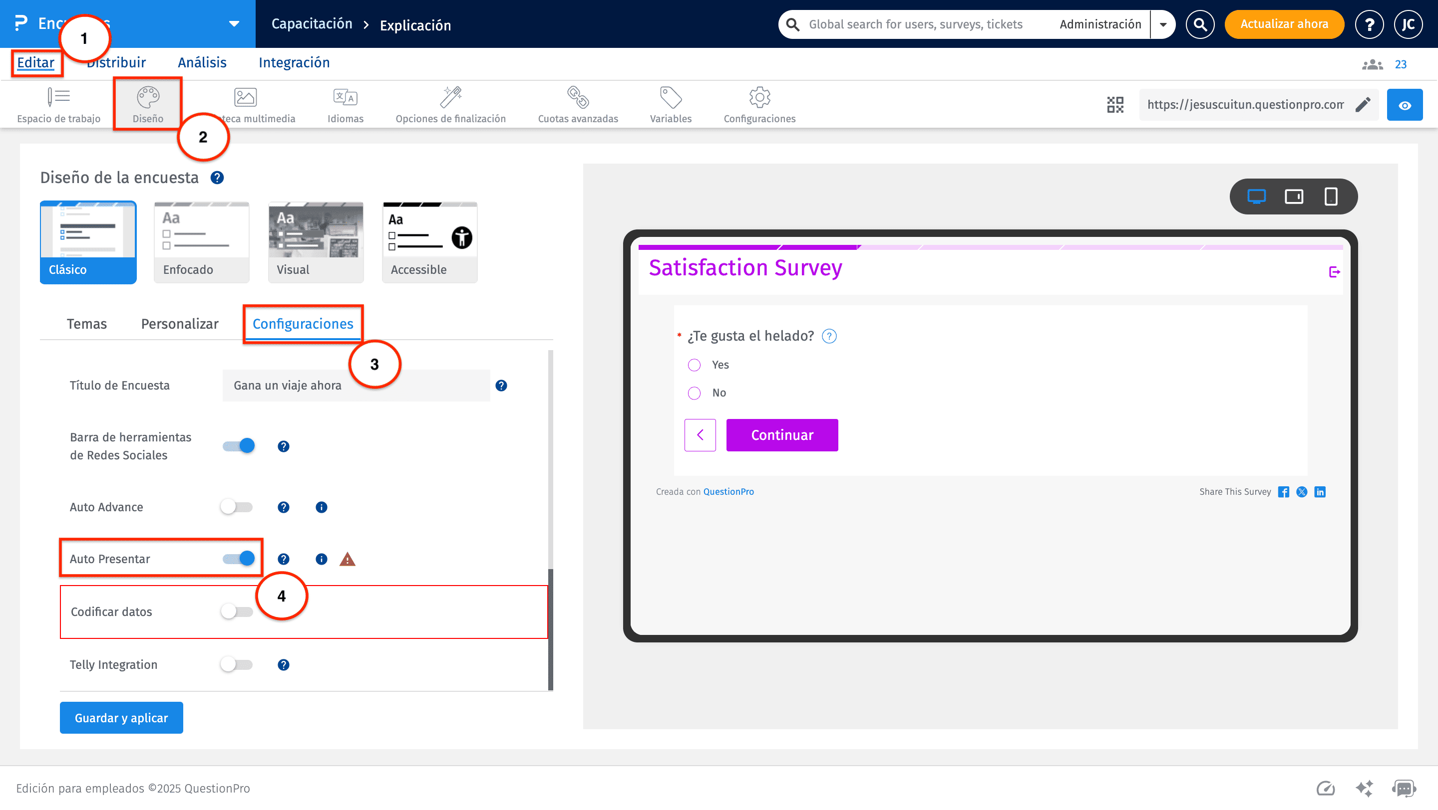Open the Diseño panel in the toolbar

point(147,104)
